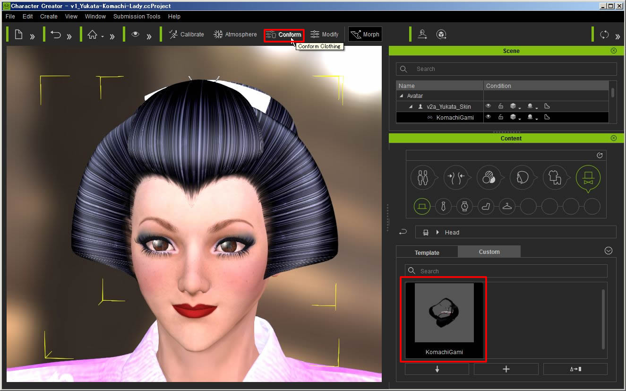Select the Accessories hat-and-bowtie category
Viewport: 626px width, 391px height.
588,178
